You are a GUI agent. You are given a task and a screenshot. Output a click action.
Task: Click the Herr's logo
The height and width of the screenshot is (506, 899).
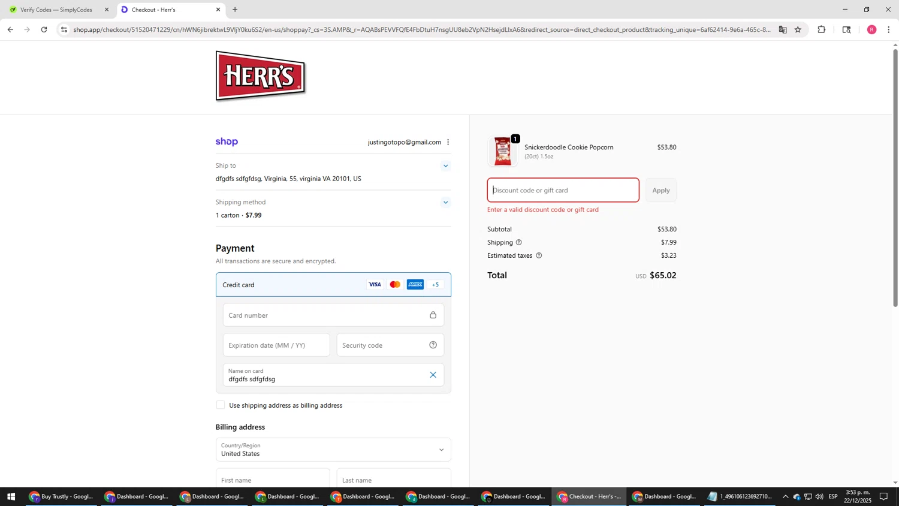[261, 76]
